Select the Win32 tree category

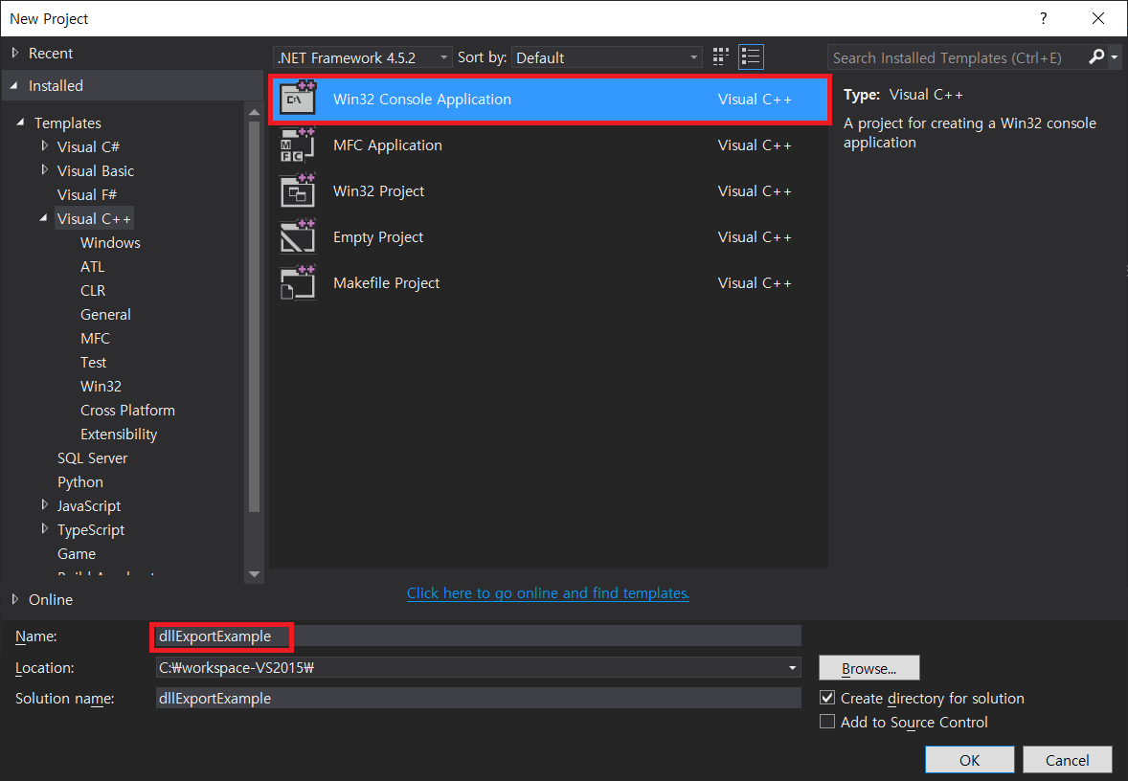click(101, 386)
